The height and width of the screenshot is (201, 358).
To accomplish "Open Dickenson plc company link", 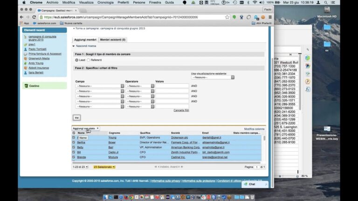I will 179,138.
